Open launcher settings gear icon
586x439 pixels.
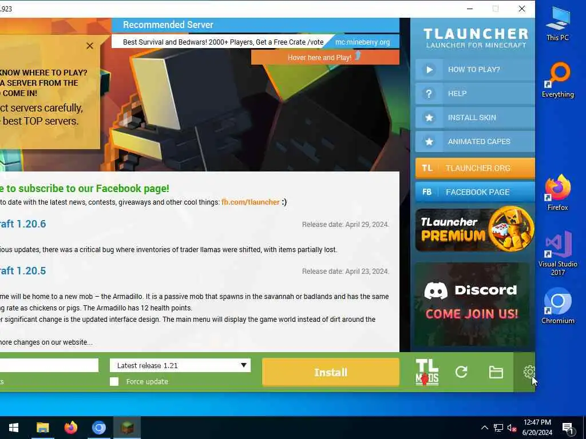(529, 372)
